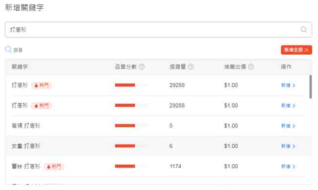
Task: Click 新增 arrow for 女童 打底衫 row
Action: (288, 146)
